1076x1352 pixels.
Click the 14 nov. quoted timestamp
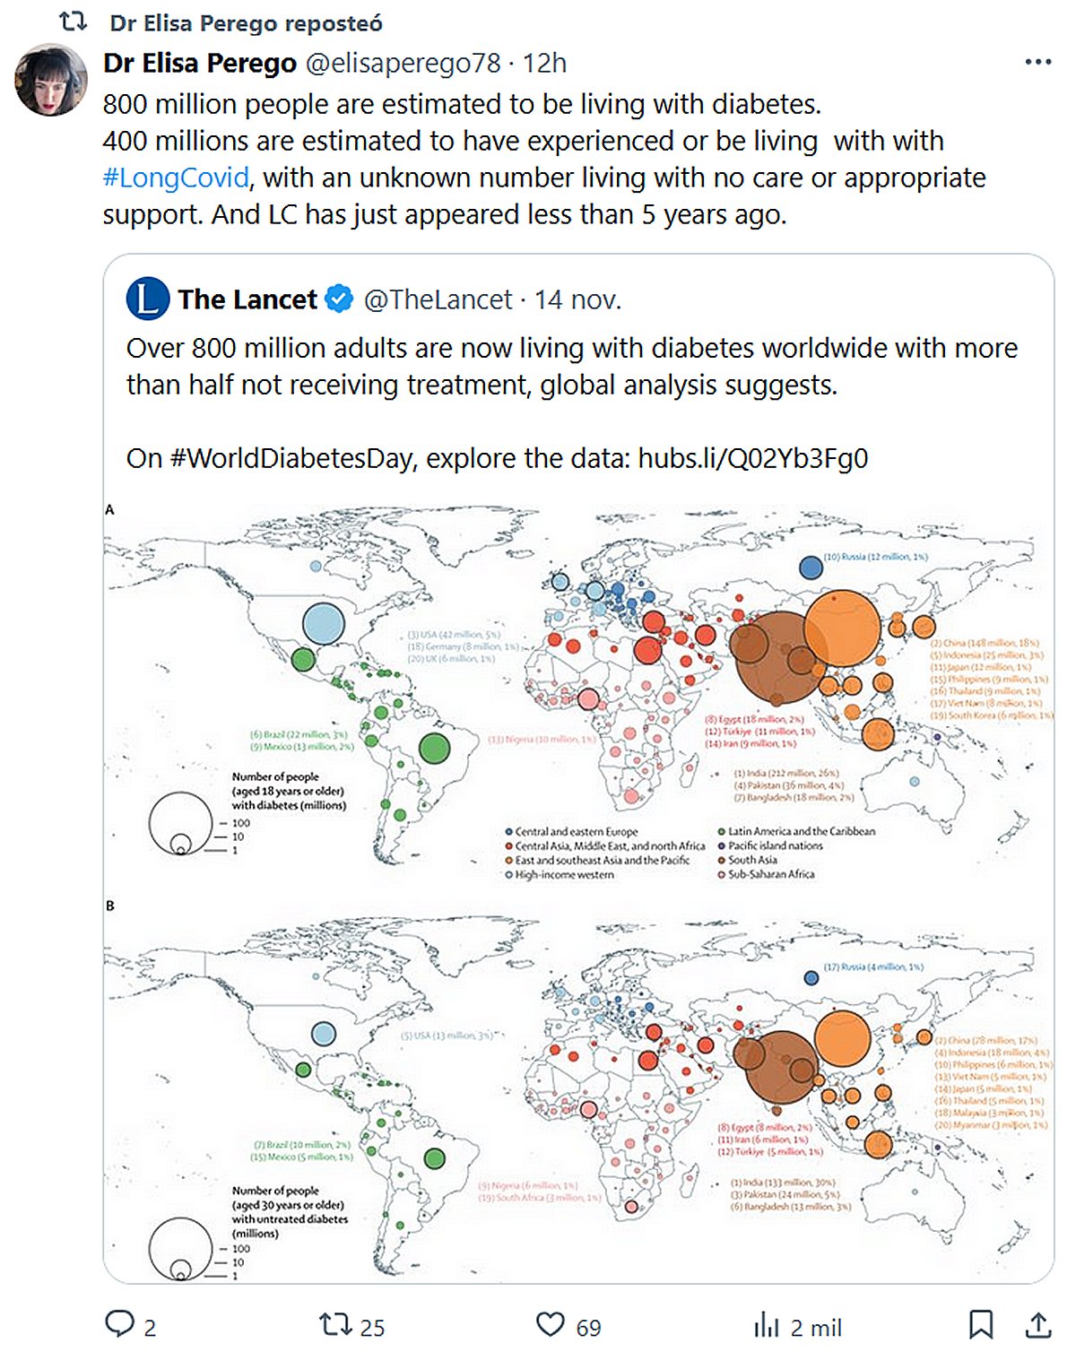coord(577,299)
